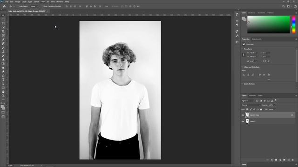The image size is (298, 167).
Task: Open the Layers panel menu button
Action: [x=296, y=96]
